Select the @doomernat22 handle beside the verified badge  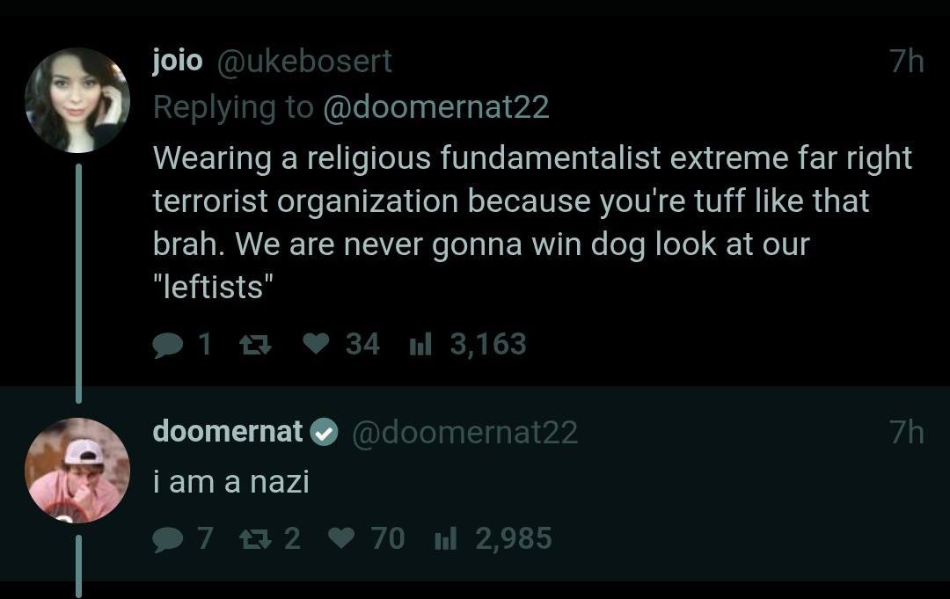(464, 432)
